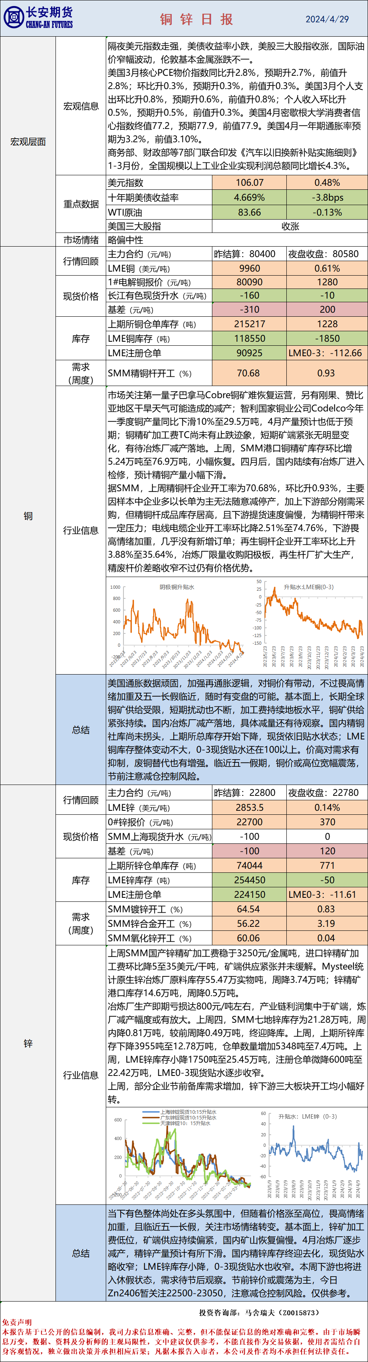Click the Chang-An Futures logo
368x1362 pixels.
(38, 18)
